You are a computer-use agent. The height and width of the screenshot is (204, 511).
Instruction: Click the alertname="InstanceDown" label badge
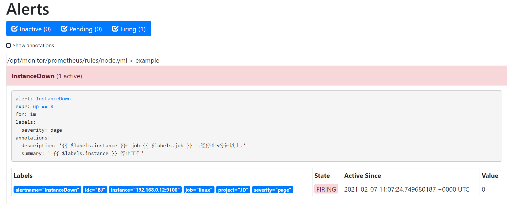pyautogui.click(x=47, y=190)
